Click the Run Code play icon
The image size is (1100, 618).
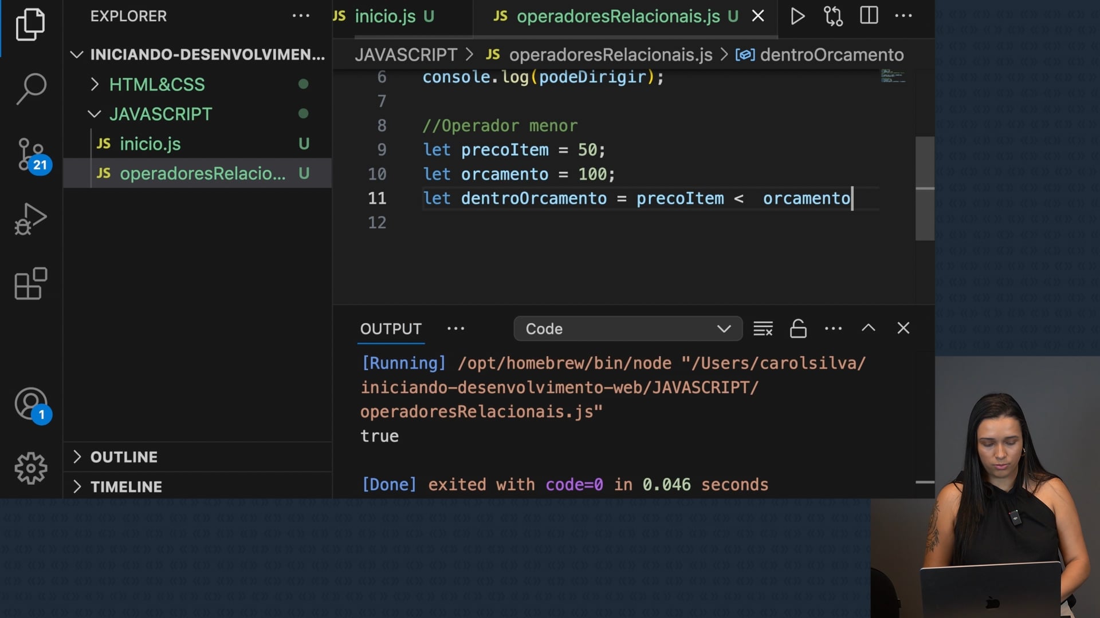pos(797,16)
